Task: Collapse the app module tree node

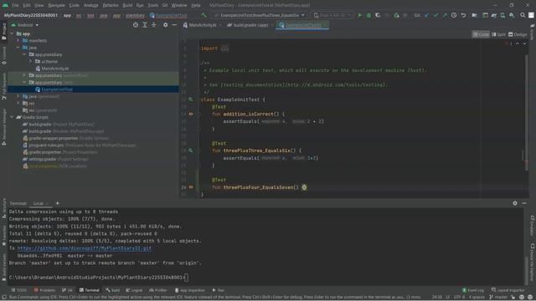Action: coord(13,33)
